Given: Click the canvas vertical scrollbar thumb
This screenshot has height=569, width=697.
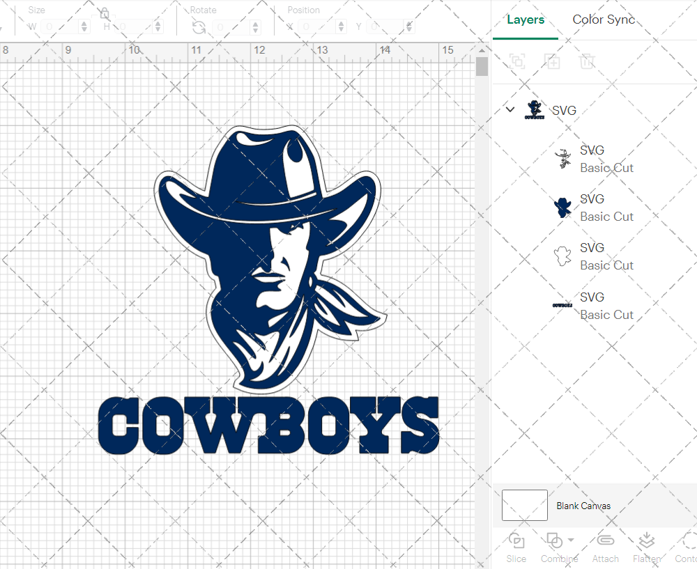Looking at the screenshot, I should click(482, 67).
